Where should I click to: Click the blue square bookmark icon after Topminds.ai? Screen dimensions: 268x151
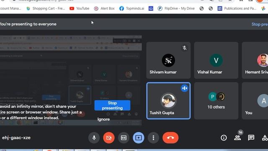pos(151,8)
